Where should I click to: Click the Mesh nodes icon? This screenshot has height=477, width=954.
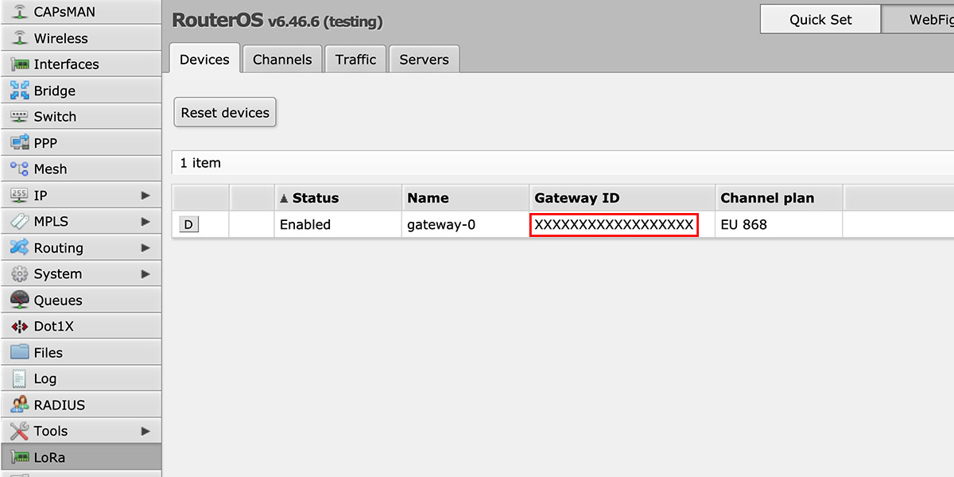pos(20,169)
